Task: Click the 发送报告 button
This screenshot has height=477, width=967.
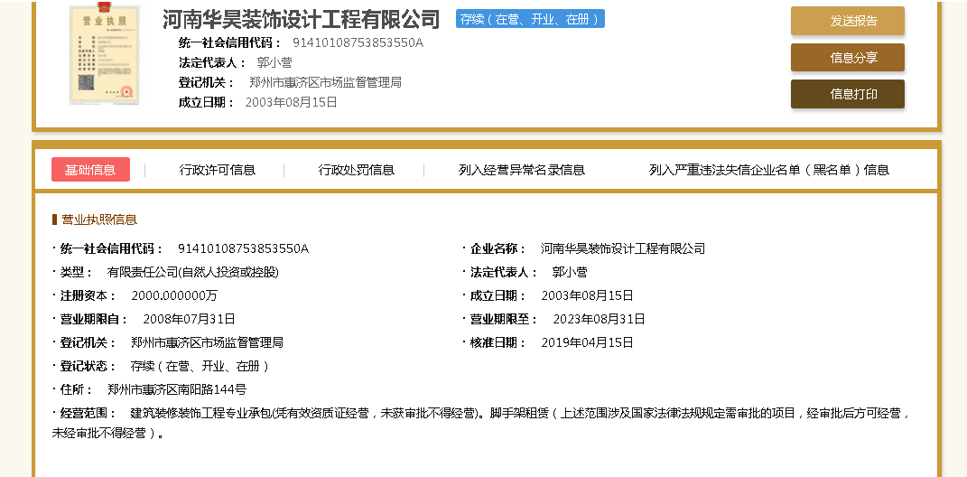Action: coord(847,21)
